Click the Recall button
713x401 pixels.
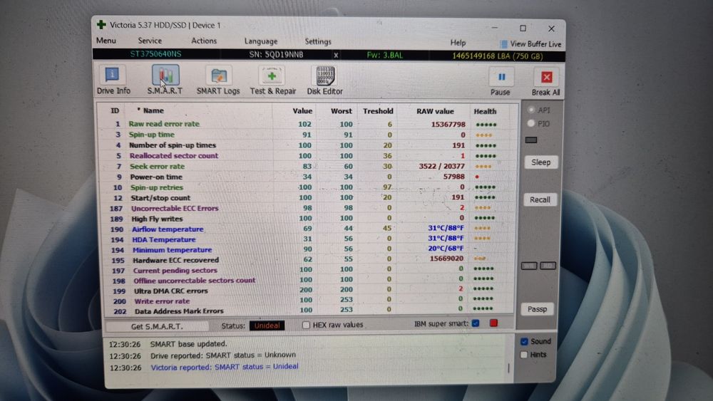click(540, 199)
